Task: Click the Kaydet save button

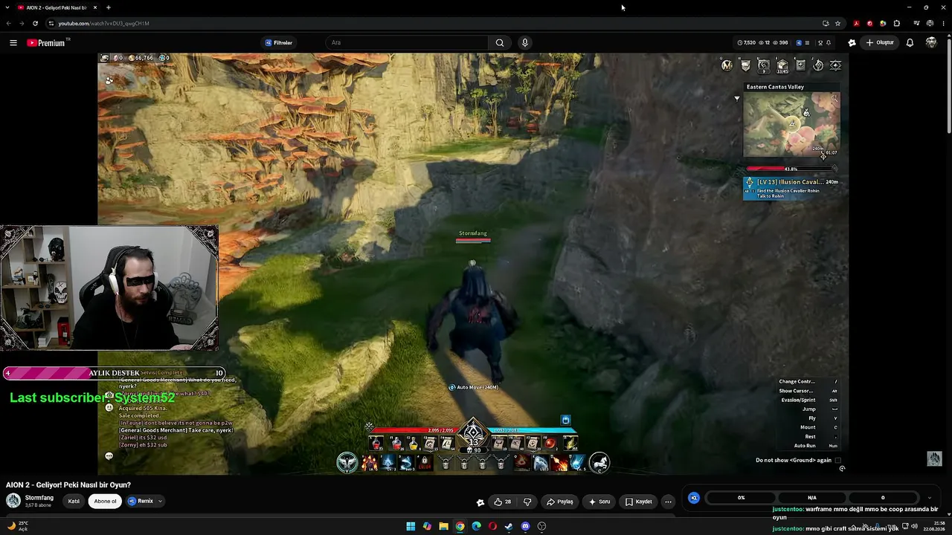Action: coord(639,502)
